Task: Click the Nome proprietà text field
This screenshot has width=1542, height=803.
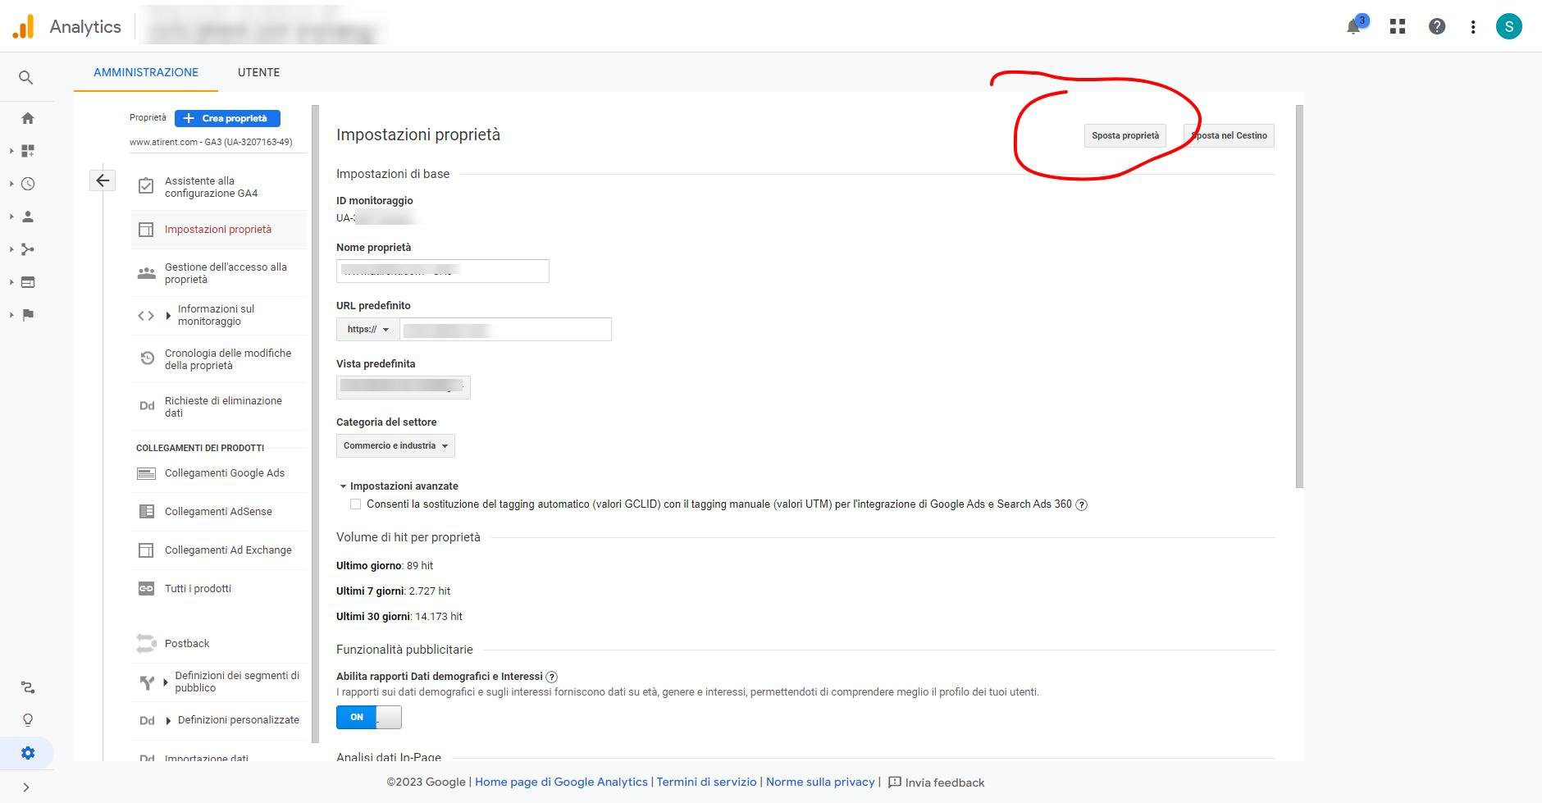Action: pos(442,271)
